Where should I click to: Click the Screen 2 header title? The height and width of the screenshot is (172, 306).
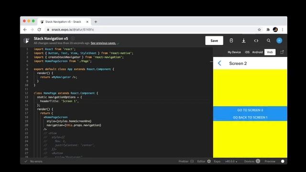[238, 64]
